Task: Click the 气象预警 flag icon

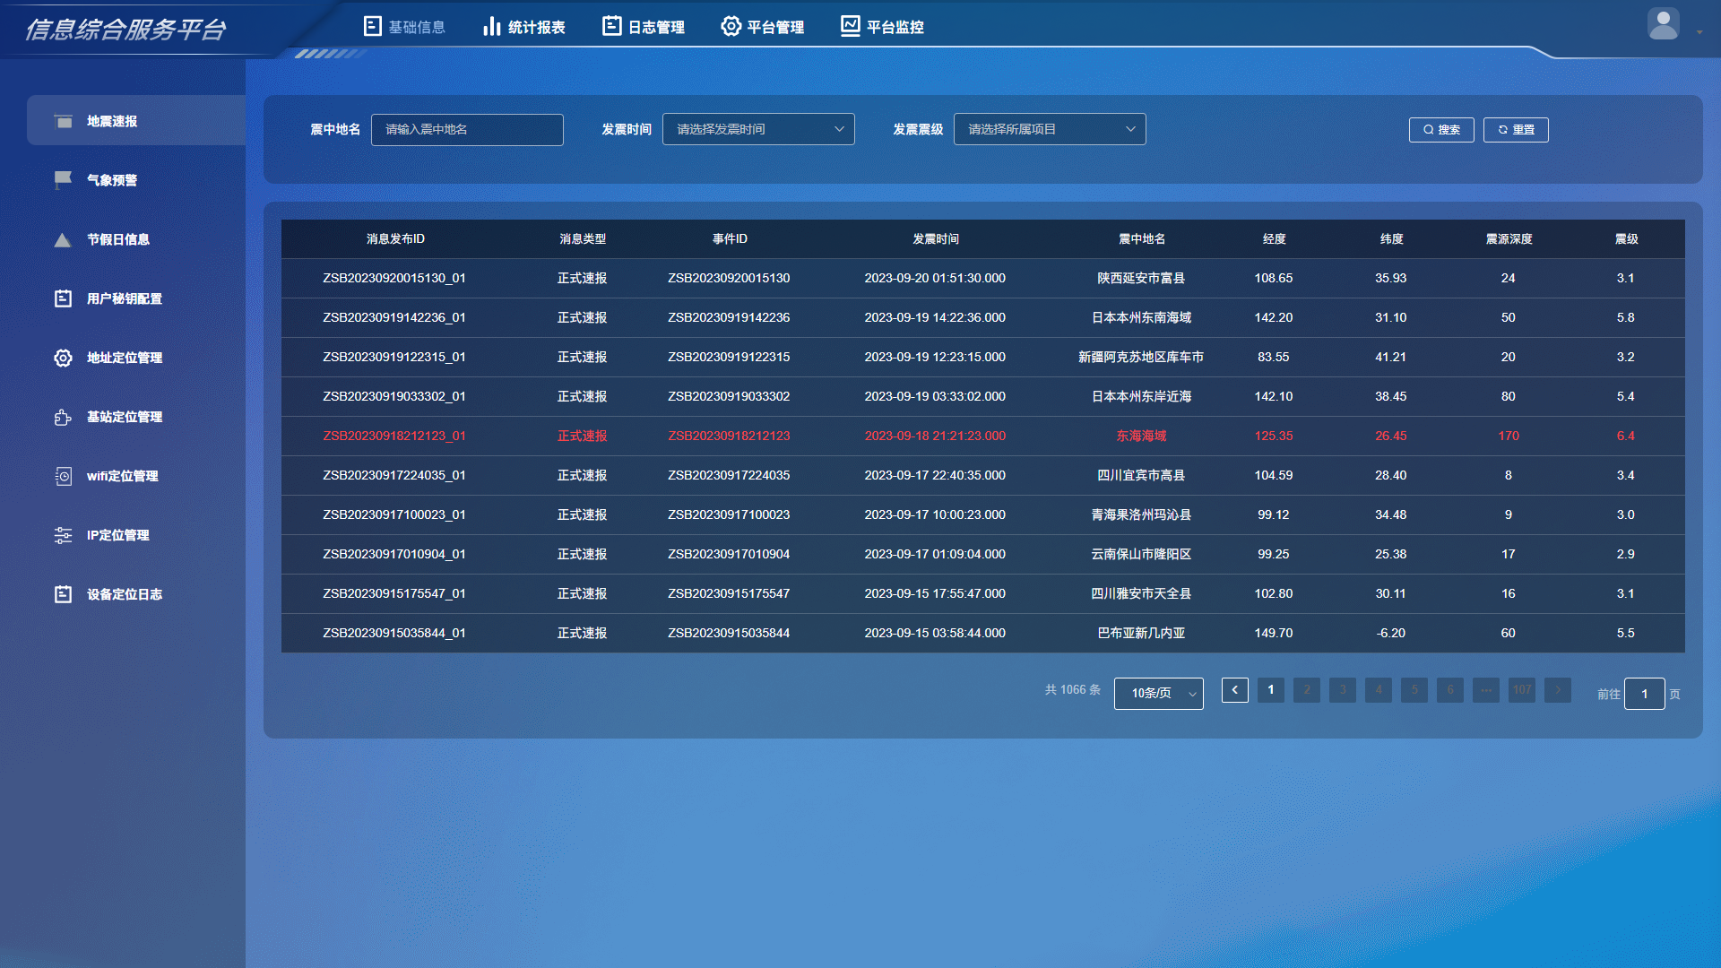Action: point(63,180)
